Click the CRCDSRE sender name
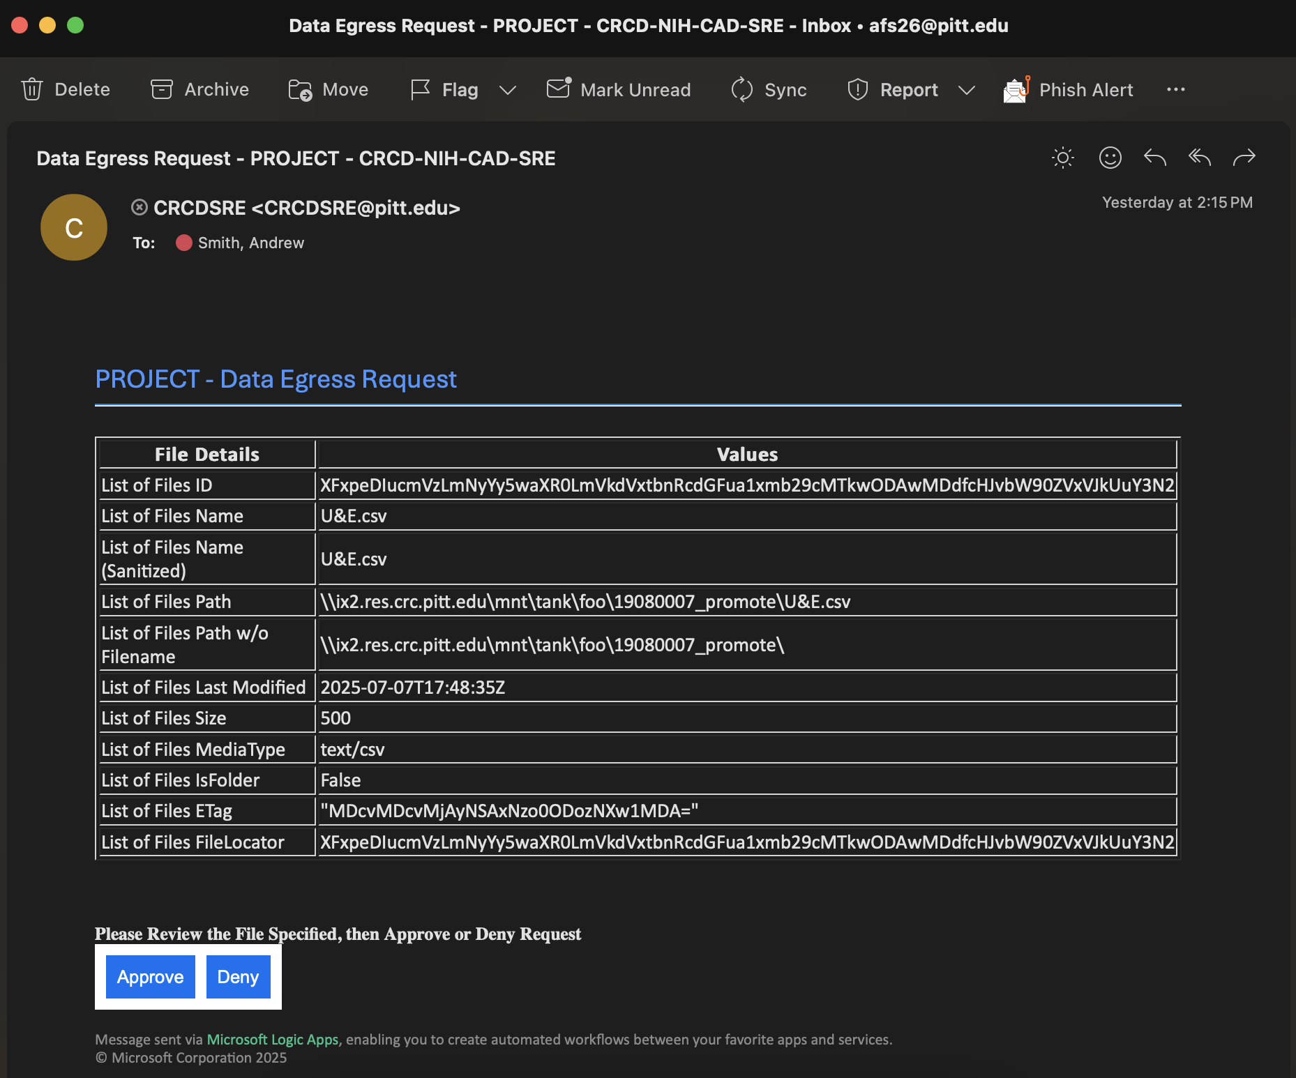 tap(307, 208)
